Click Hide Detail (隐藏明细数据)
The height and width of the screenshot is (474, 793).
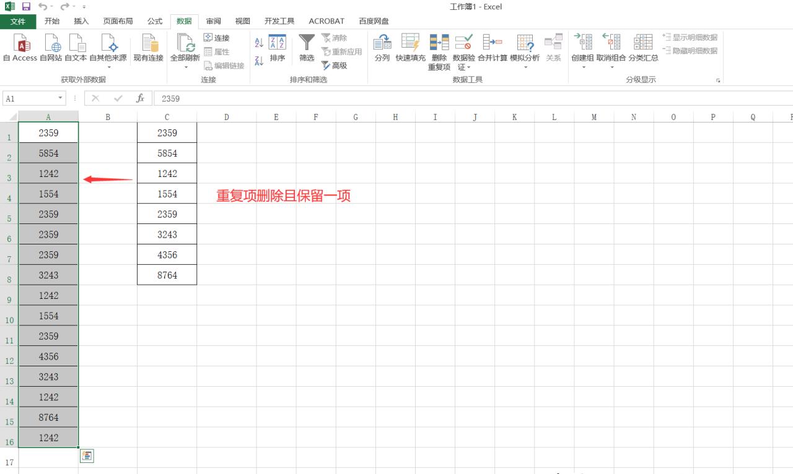click(x=690, y=51)
